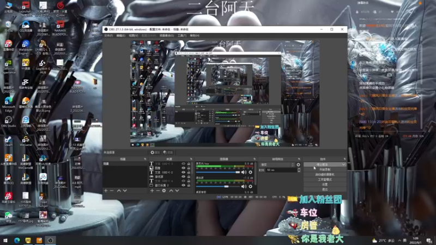Move the selected source up
The image size is (436, 245).
[171, 191]
